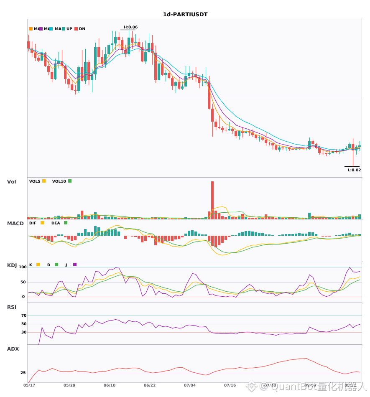
Task: Select the yellow K line swatch
Action: tap(38, 265)
